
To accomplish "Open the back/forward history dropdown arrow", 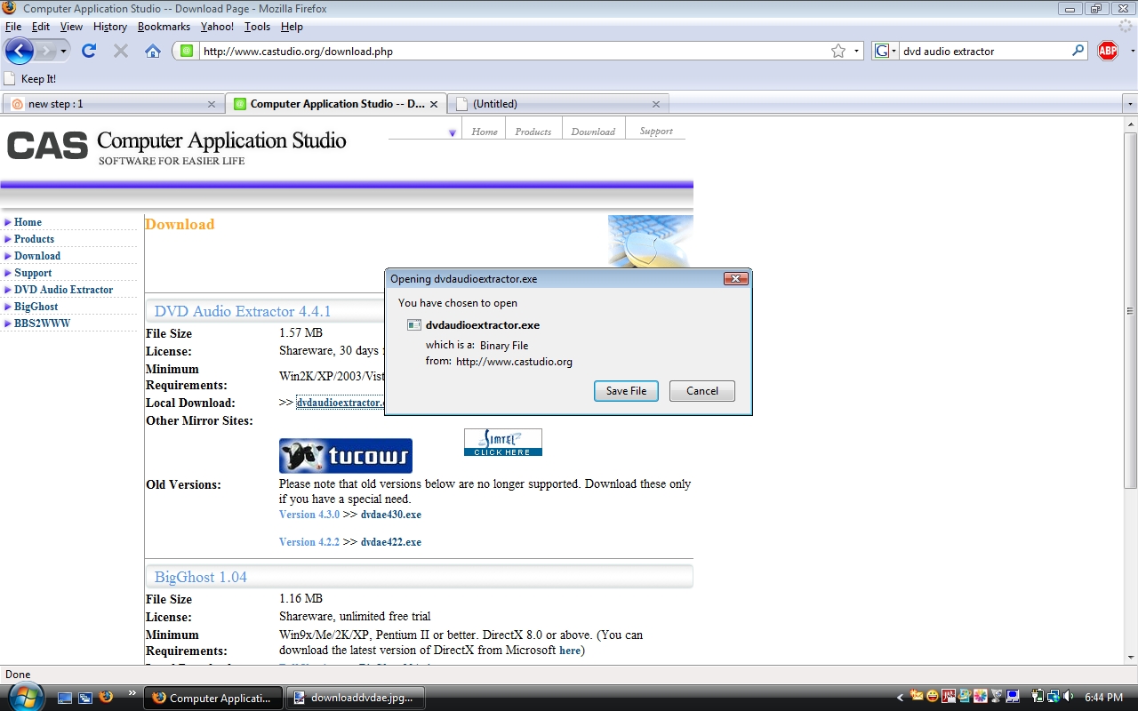I will pos(63,52).
